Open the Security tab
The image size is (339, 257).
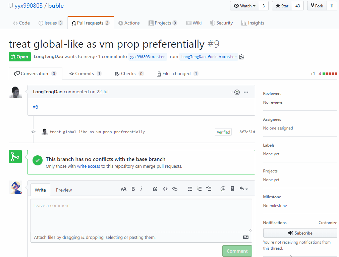tap(221, 23)
